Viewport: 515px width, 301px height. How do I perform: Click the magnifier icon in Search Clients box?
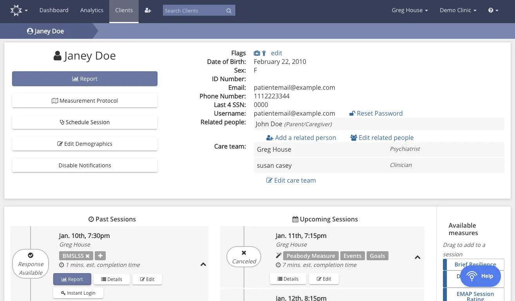point(228,11)
